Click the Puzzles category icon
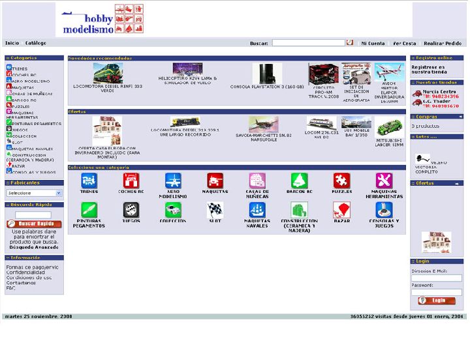Image resolution: width=470 pixels, height=352 pixels. 341,181
